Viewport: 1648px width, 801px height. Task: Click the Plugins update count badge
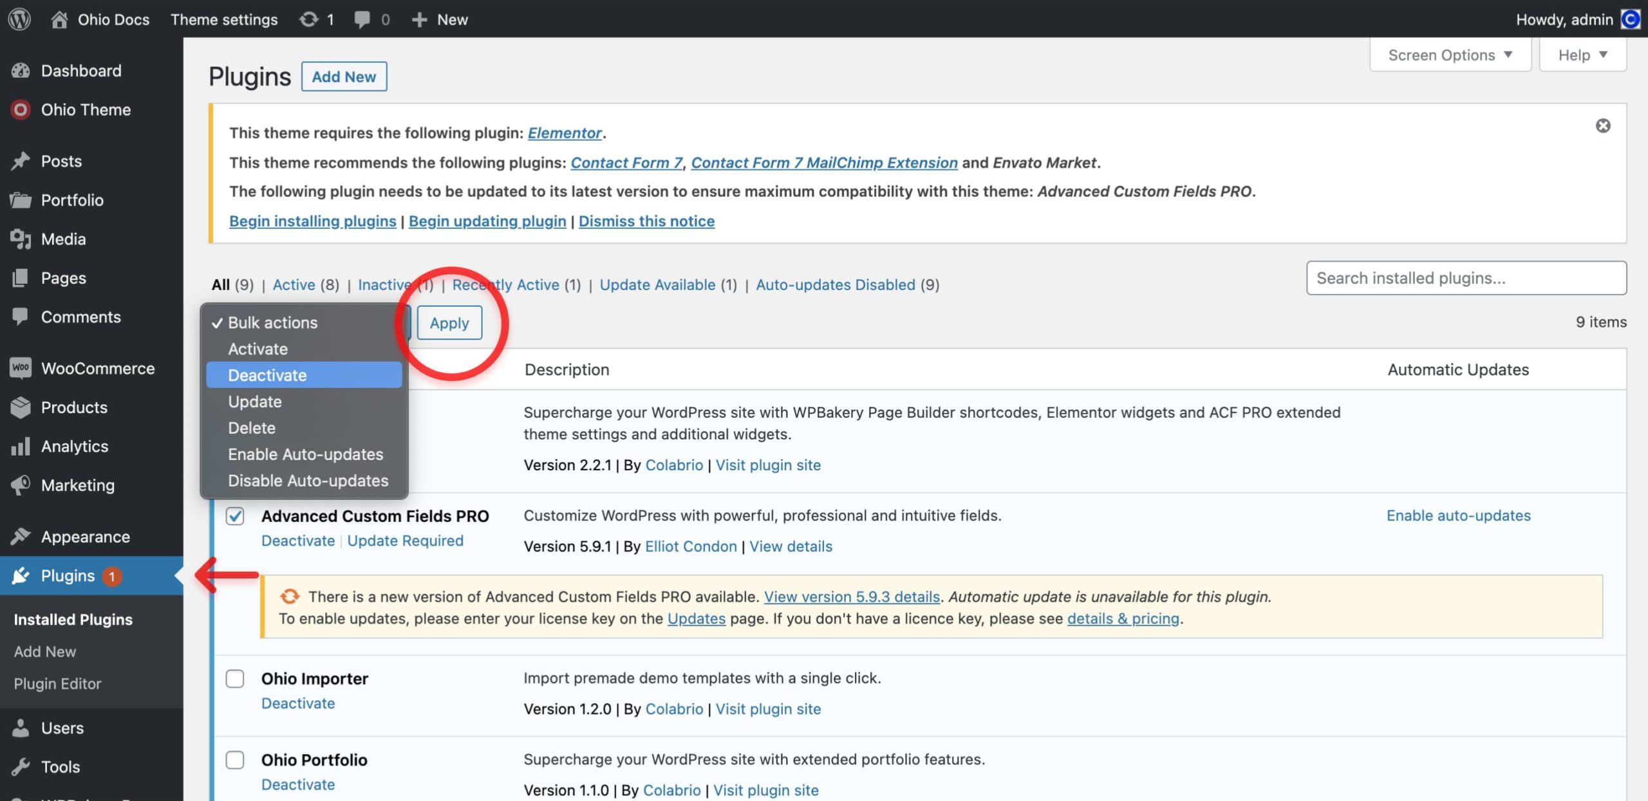click(x=112, y=576)
